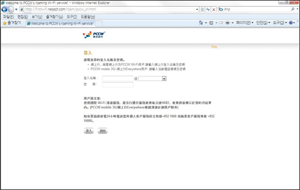Click the PCCW logo on the page
Image resolution: width=300 pixels, height=190 pixels.
coord(94,35)
